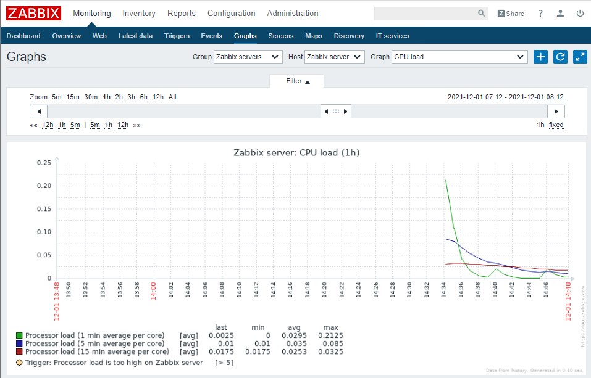This screenshot has width=591, height=378.
Task: Toggle fullscreen mode button
Action: click(580, 57)
